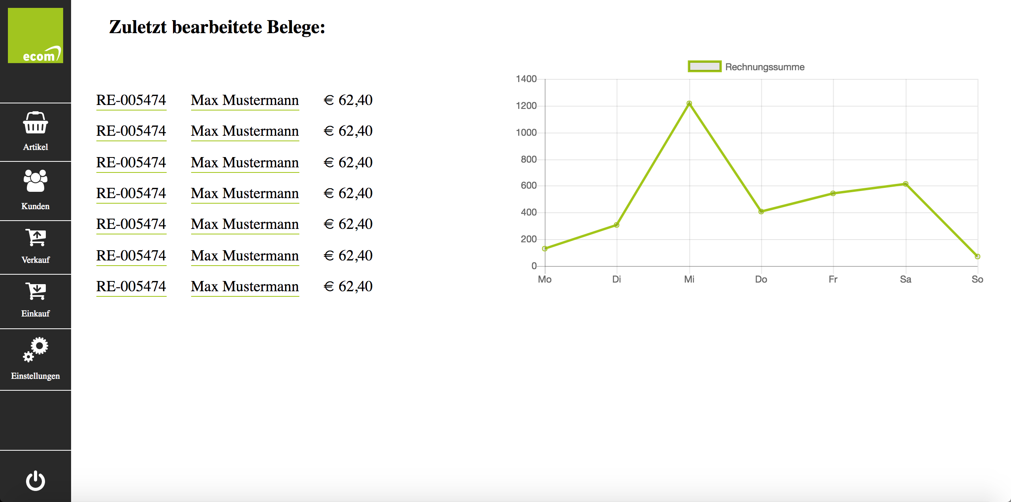The image size is (1011, 502).
Task: Open the third RE-005474 invoice link
Action: pyautogui.click(x=131, y=163)
